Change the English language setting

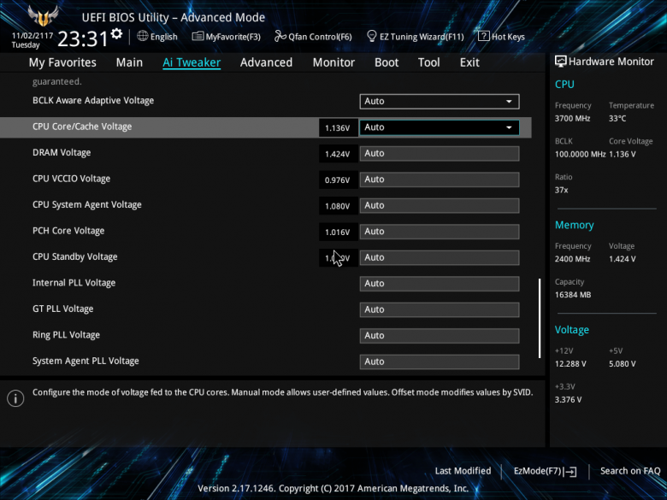click(164, 37)
